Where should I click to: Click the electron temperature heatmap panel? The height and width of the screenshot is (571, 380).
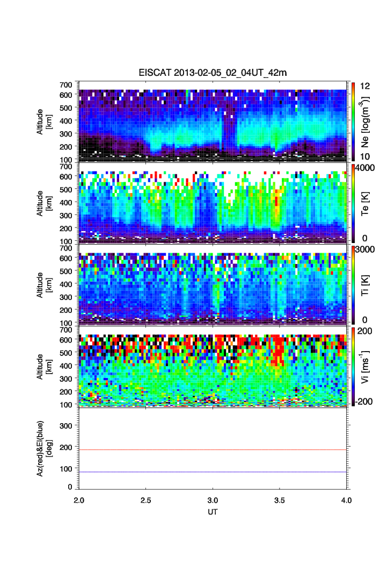(x=213, y=203)
